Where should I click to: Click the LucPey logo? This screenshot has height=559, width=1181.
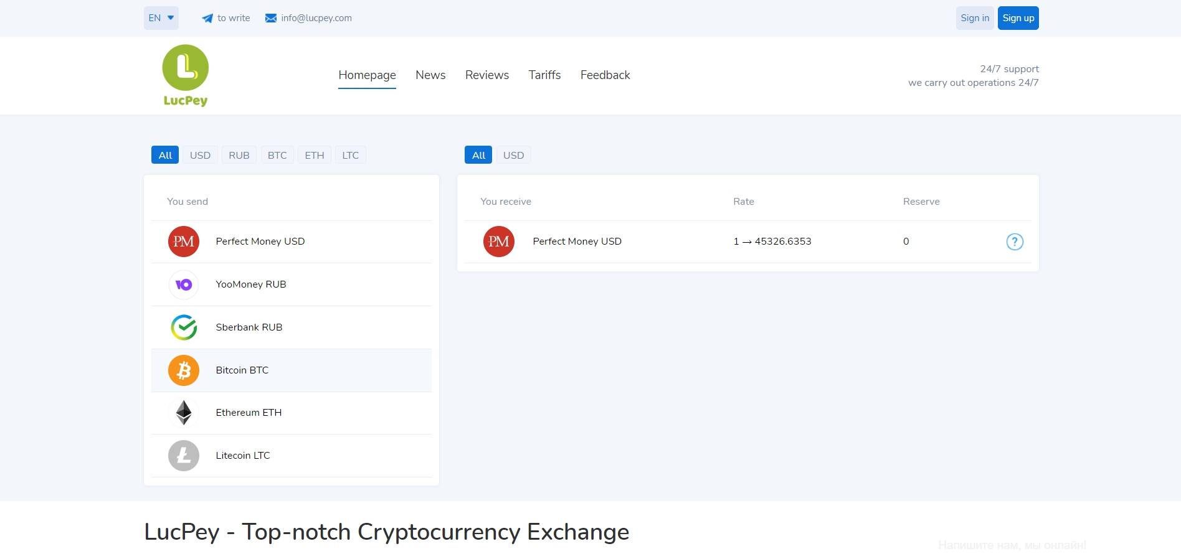(185, 75)
